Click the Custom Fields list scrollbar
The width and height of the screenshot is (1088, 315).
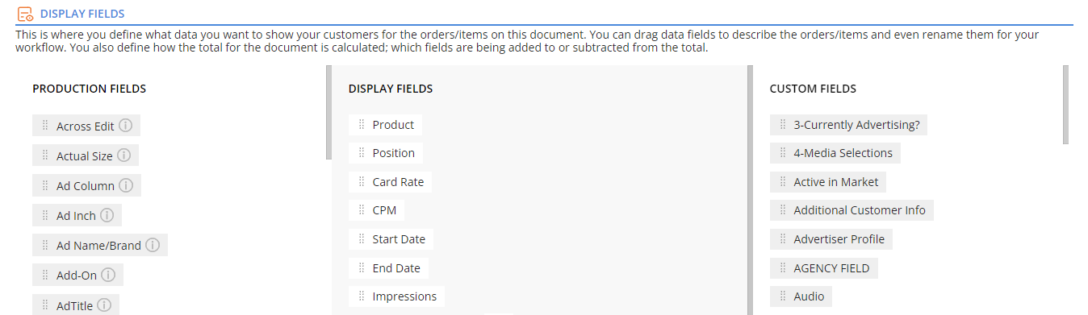point(1065,105)
